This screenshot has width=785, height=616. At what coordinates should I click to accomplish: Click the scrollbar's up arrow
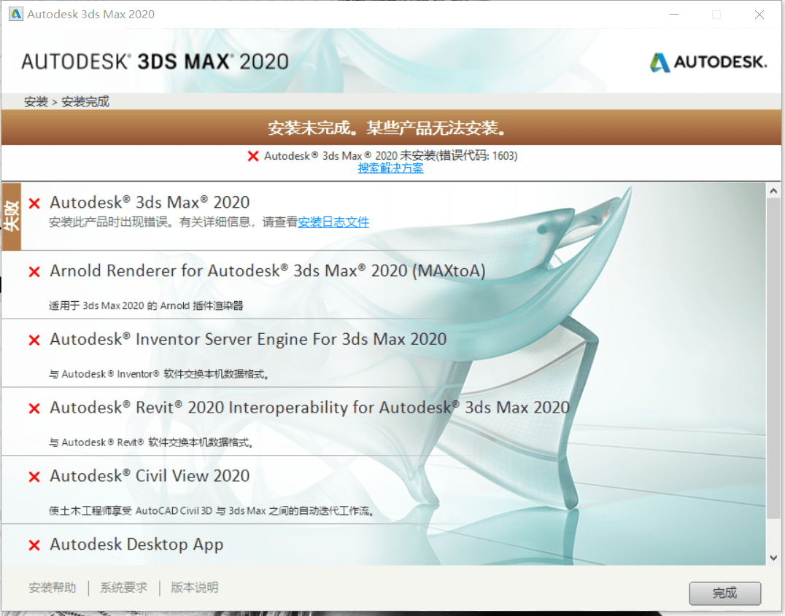[x=773, y=191]
